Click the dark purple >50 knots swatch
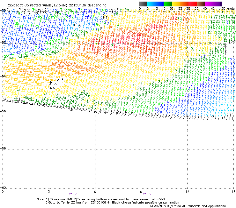This screenshot has width=236, height=208. coord(221,4)
